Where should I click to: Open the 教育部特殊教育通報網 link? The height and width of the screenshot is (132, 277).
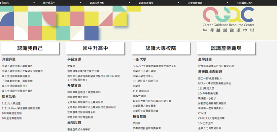pos(80,117)
